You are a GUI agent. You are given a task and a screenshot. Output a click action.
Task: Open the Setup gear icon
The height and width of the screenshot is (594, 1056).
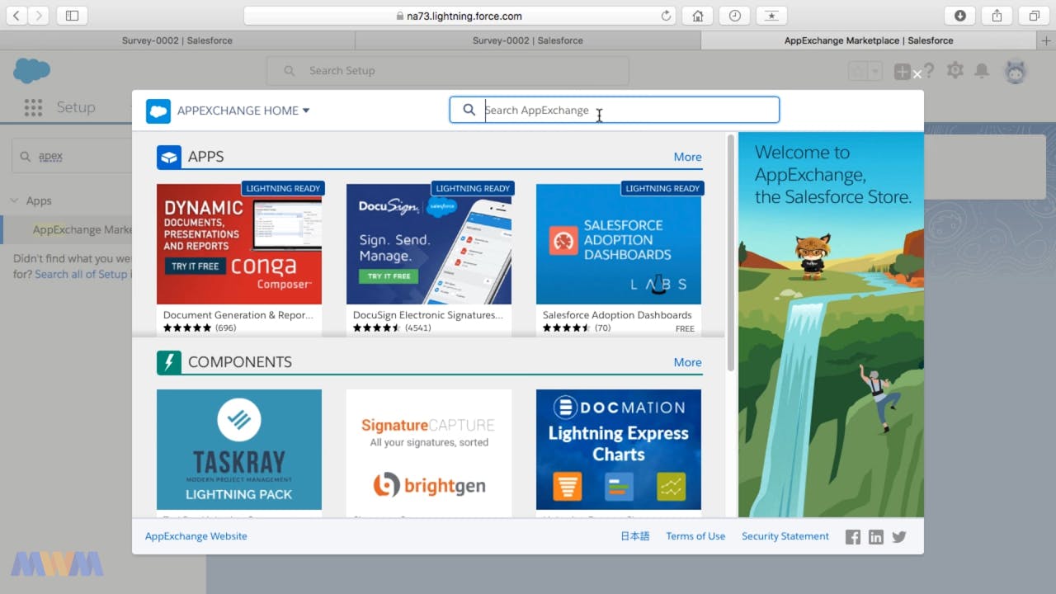955,71
